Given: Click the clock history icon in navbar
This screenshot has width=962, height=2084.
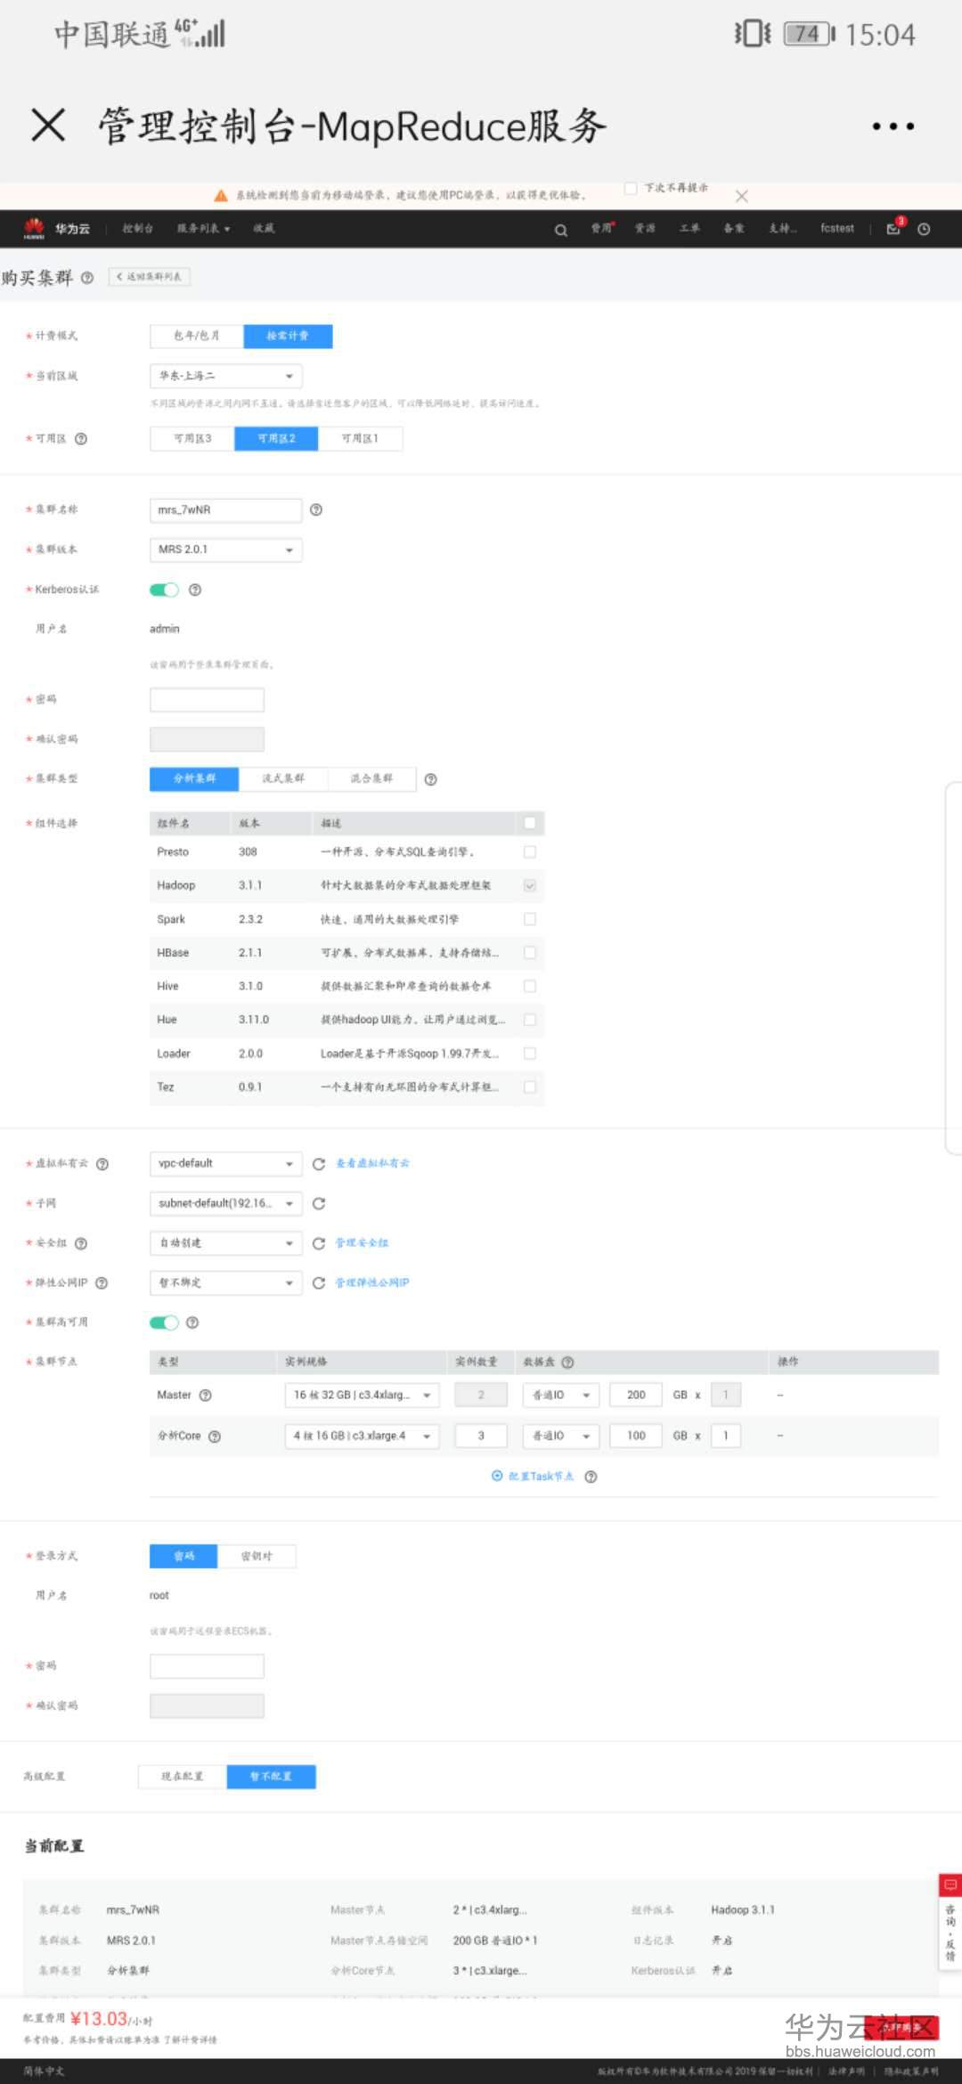Looking at the screenshot, I should pyautogui.click(x=924, y=230).
